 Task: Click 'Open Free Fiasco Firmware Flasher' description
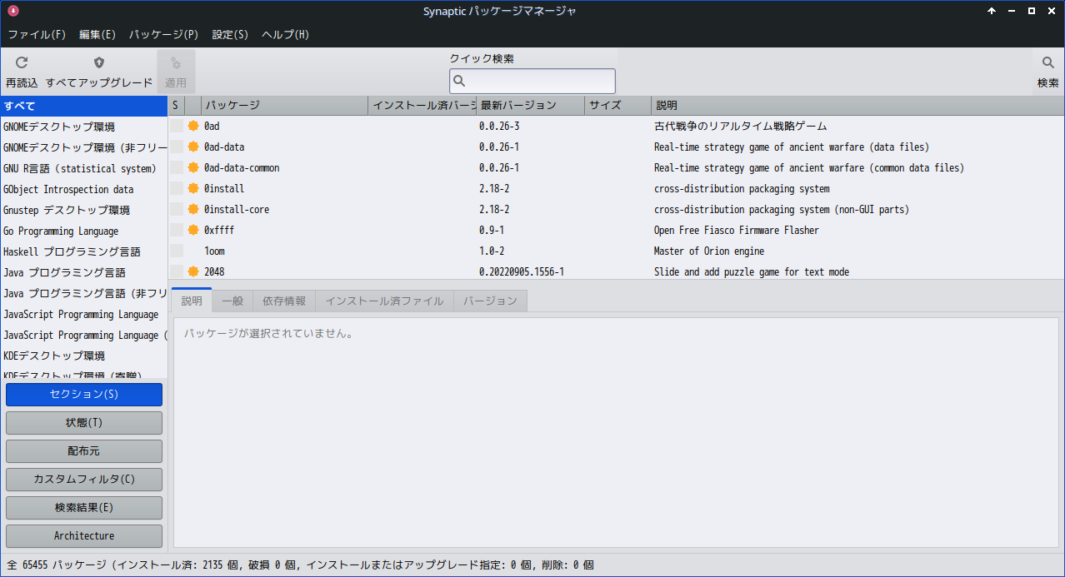[737, 230]
